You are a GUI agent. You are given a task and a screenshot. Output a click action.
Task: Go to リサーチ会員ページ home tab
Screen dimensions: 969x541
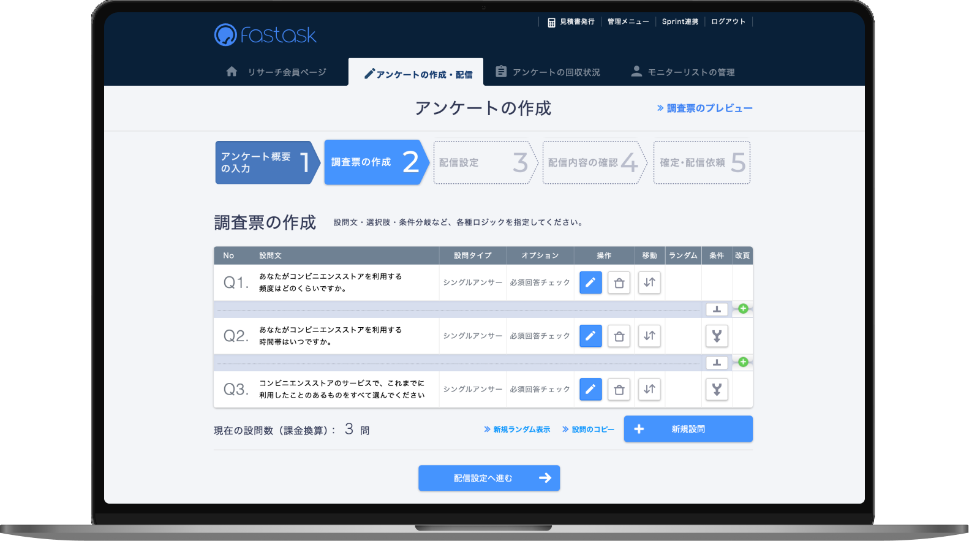click(x=277, y=72)
